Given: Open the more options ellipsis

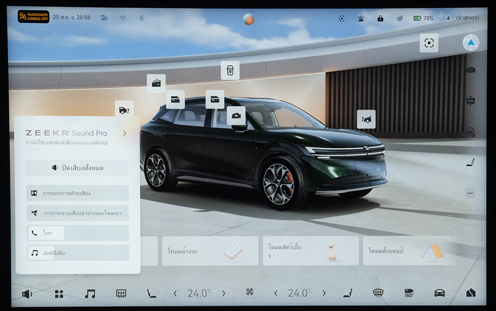Looking at the screenshot, I should [x=470, y=193].
